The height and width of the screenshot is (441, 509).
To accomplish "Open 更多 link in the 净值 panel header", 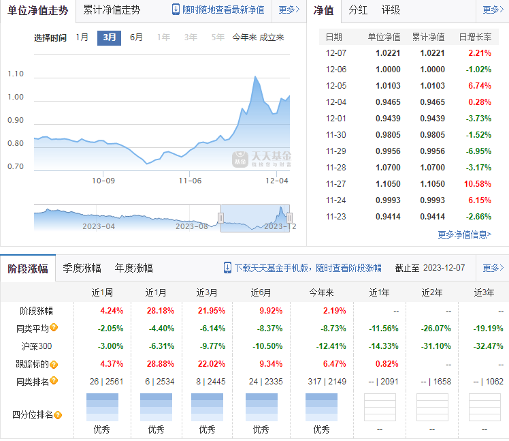I will pyautogui.click(x=493, y=10).
